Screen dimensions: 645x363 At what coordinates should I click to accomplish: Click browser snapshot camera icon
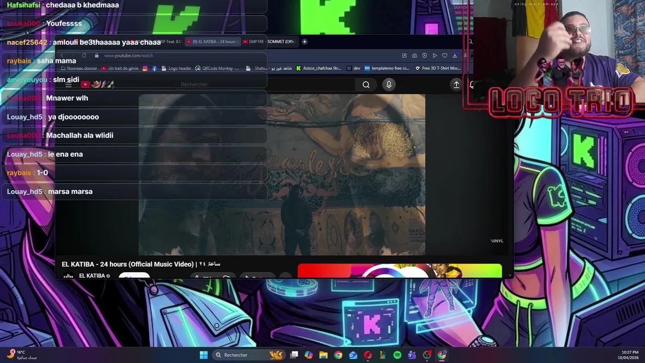coord(414,55)
